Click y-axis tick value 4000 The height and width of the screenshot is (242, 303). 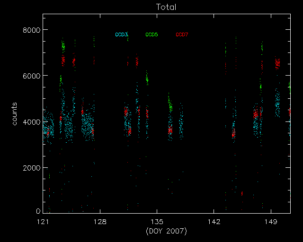32,122
